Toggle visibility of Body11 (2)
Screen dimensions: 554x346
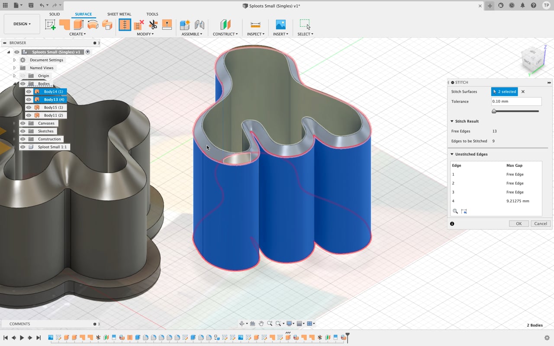coord(29,115)
